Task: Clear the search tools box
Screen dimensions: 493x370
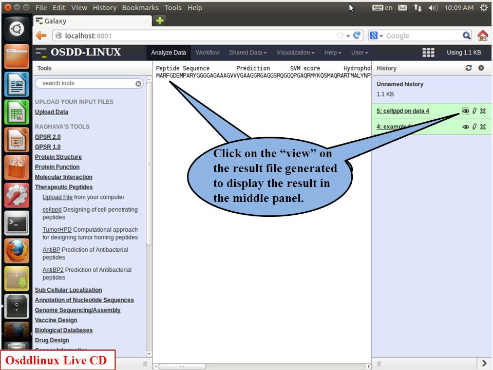Action: 138,83
